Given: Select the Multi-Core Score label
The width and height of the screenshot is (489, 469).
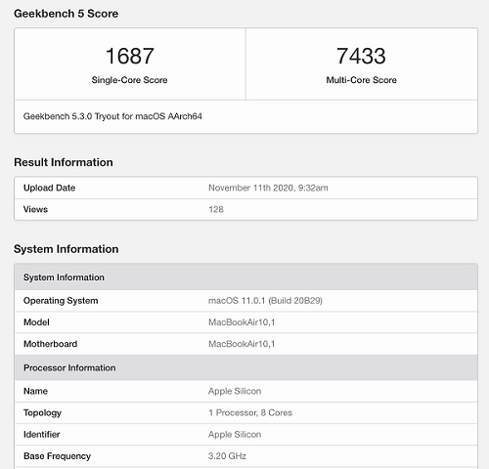Looking at the screenshot, I should [361, 80].
